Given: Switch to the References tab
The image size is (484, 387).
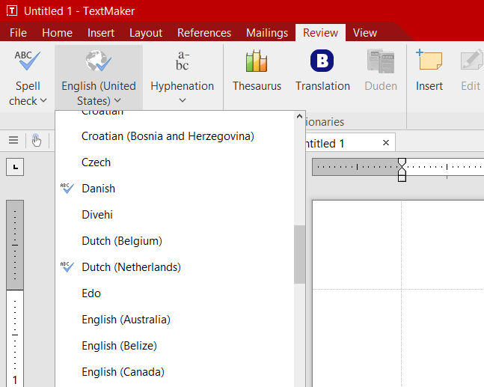Looking at the screenshot, I should click(x=203, y=33).
